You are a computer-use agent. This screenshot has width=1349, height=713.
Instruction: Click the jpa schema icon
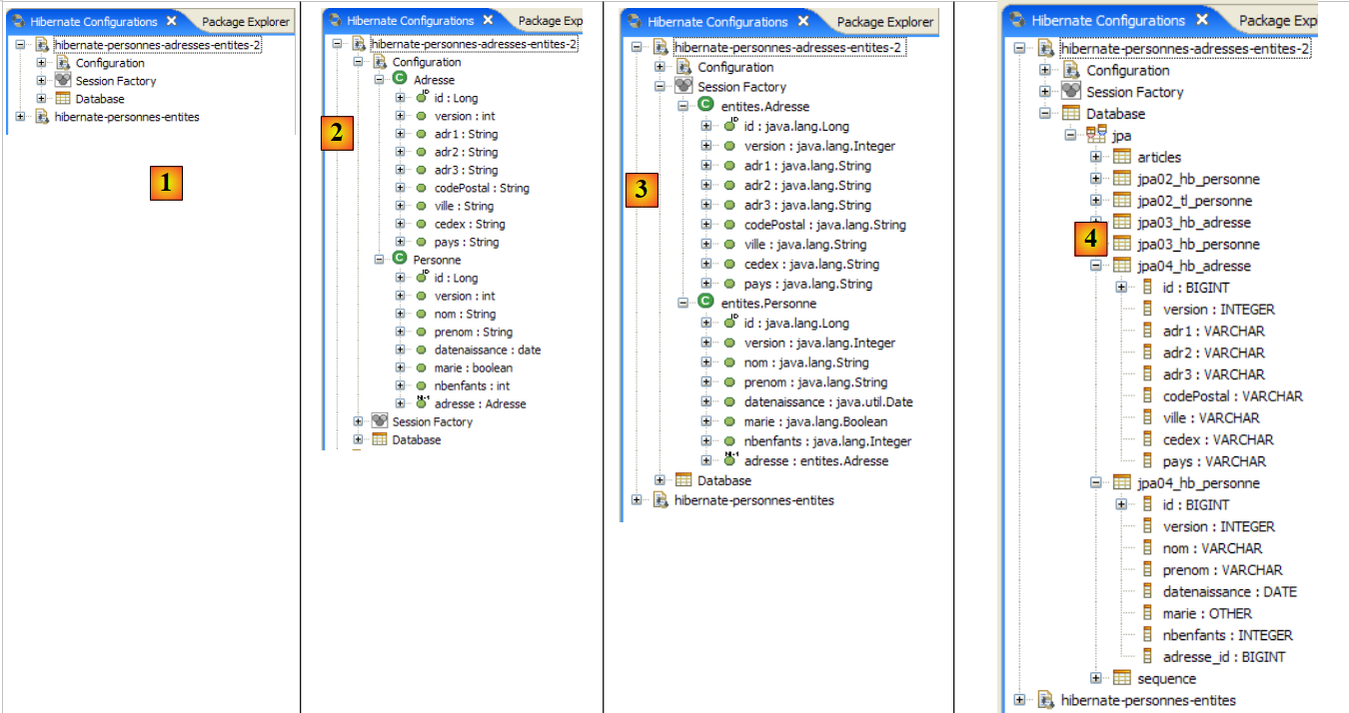tap(1096, 136)
